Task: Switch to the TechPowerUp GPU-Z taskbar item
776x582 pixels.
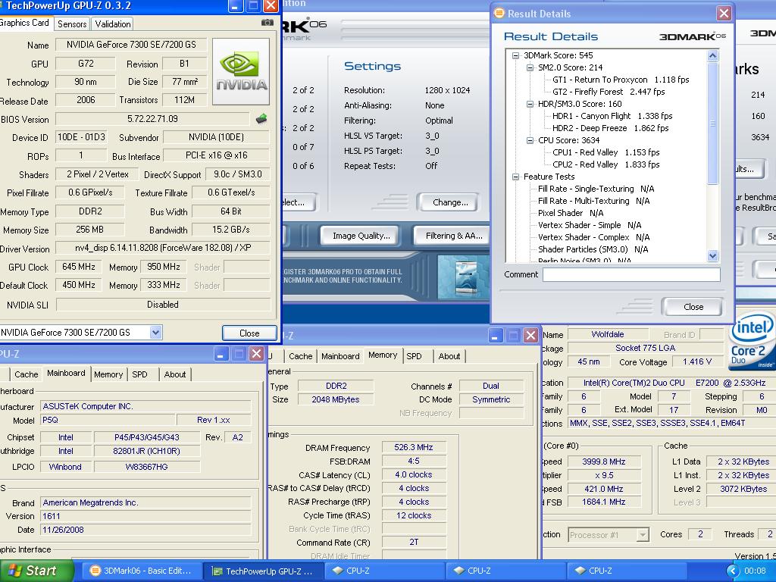Action: click(263, 571)
